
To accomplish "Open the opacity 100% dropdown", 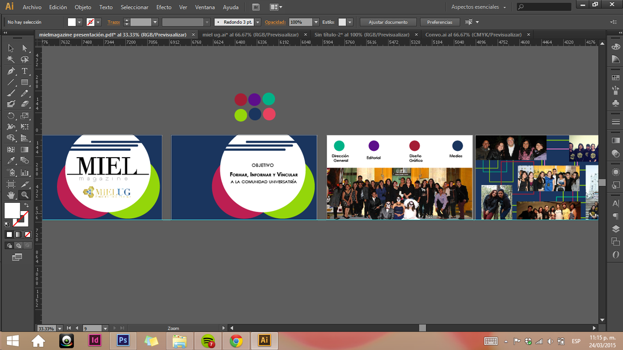I will [316, 22].
